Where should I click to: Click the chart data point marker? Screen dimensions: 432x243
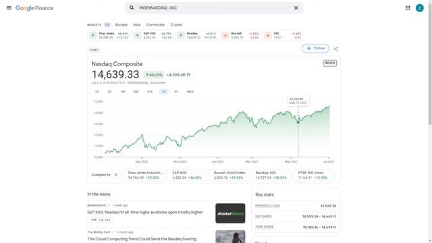tap(298, 122)
